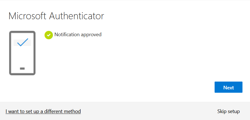Click the word "approved" in the status message
Screen dimensions: 250x120
click(x=91, y=35)
